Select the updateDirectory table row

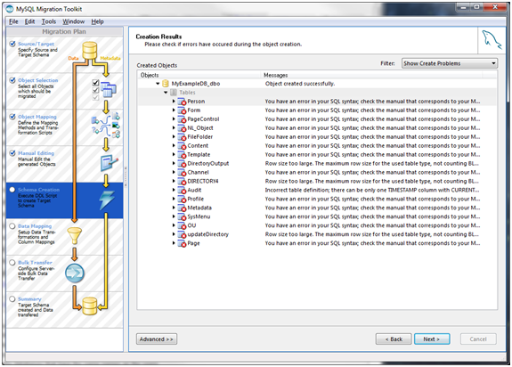point(317,234)
